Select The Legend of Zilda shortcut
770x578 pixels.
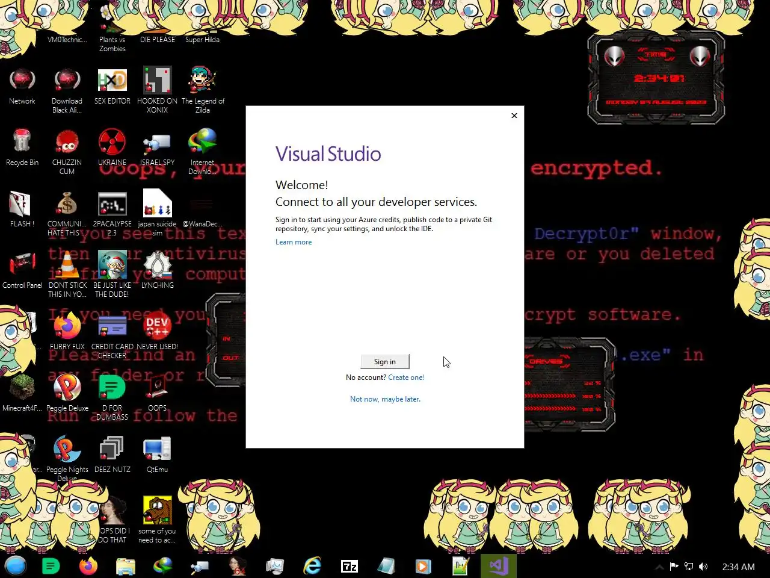tap(203, 90)
